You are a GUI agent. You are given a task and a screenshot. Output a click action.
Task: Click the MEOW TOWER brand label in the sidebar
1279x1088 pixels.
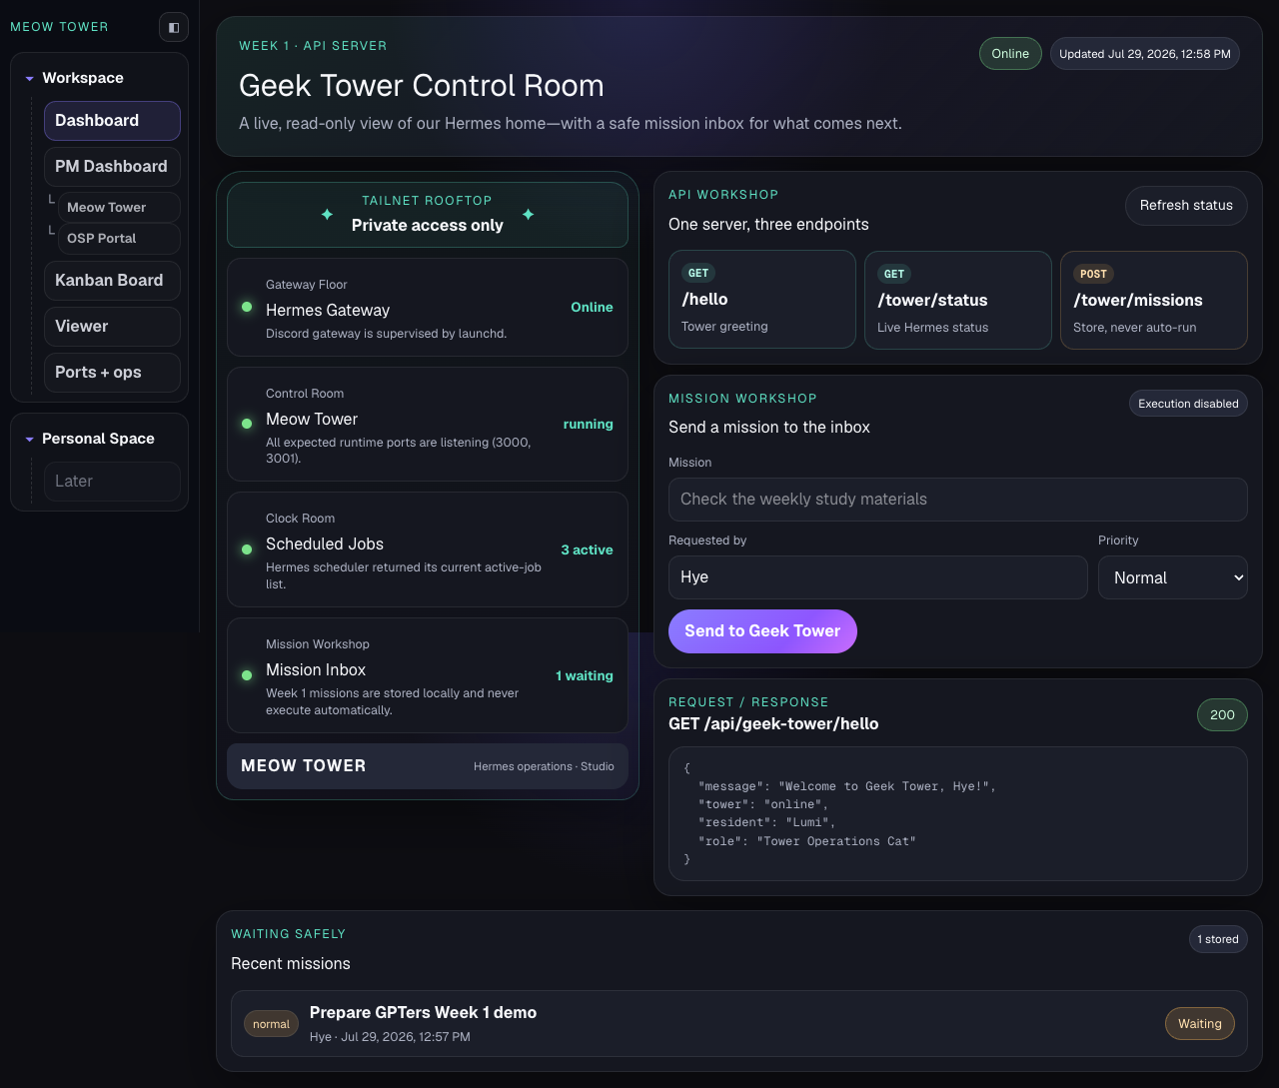pos(59,27)
